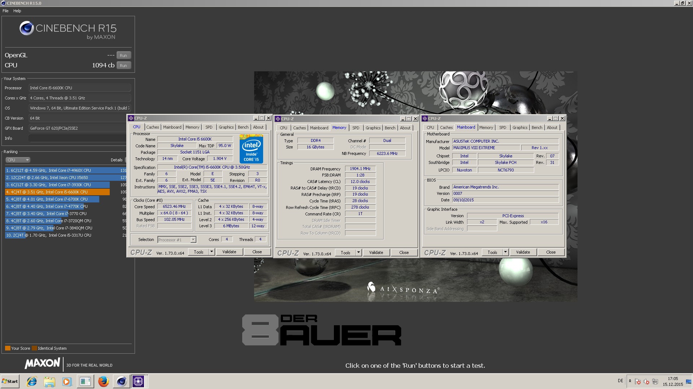This screenshot has width=693, height=389.
Task: Click the Firefox taskbar icon
Action: [x=104, y=381]
